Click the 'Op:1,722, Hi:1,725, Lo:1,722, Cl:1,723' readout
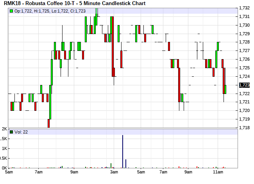Image resolution: width=254 pixels, height=184 pixels. click(50, 11)
